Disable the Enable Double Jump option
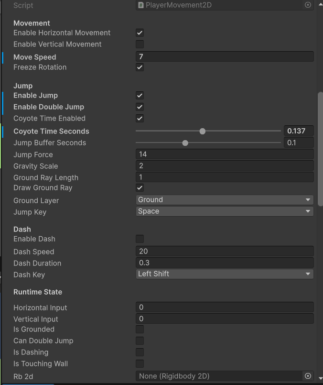Viewport: 323px width, 385px height. coord(140,107)
